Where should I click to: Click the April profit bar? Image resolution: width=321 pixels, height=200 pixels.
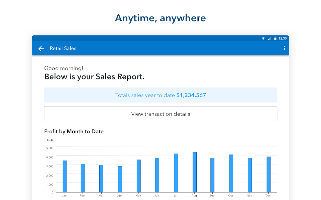[x=120, y=179]
